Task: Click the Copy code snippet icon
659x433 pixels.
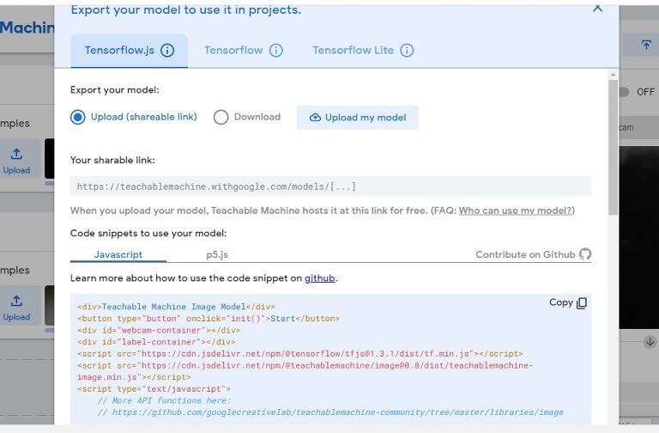Action: pyautogui.click(x=582, y=303)
